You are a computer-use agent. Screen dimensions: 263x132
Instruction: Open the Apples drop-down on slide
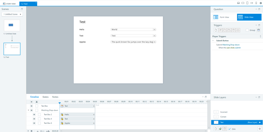pyautogui.click(x=155, y=42)
